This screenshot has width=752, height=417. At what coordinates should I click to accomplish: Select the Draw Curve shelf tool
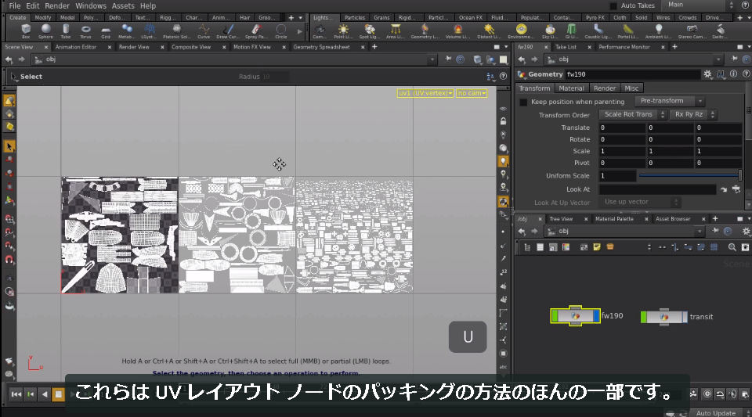(x=228, y=31)
